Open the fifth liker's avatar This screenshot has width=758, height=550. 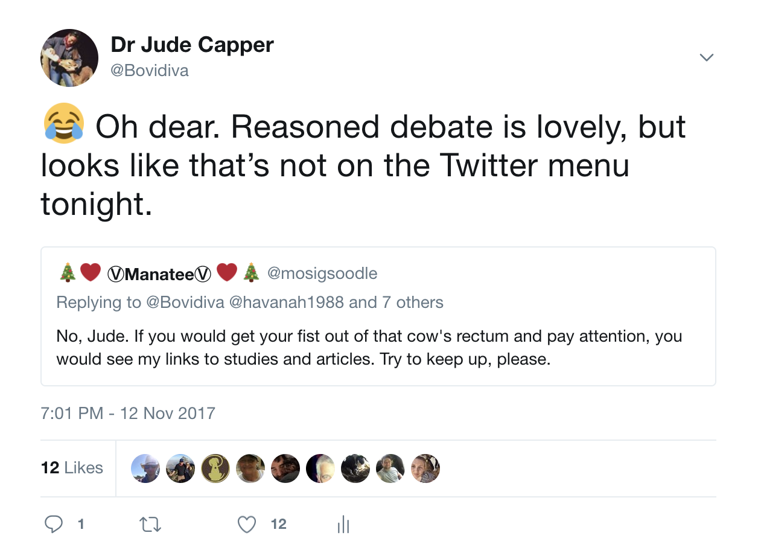tap(285, 468)
